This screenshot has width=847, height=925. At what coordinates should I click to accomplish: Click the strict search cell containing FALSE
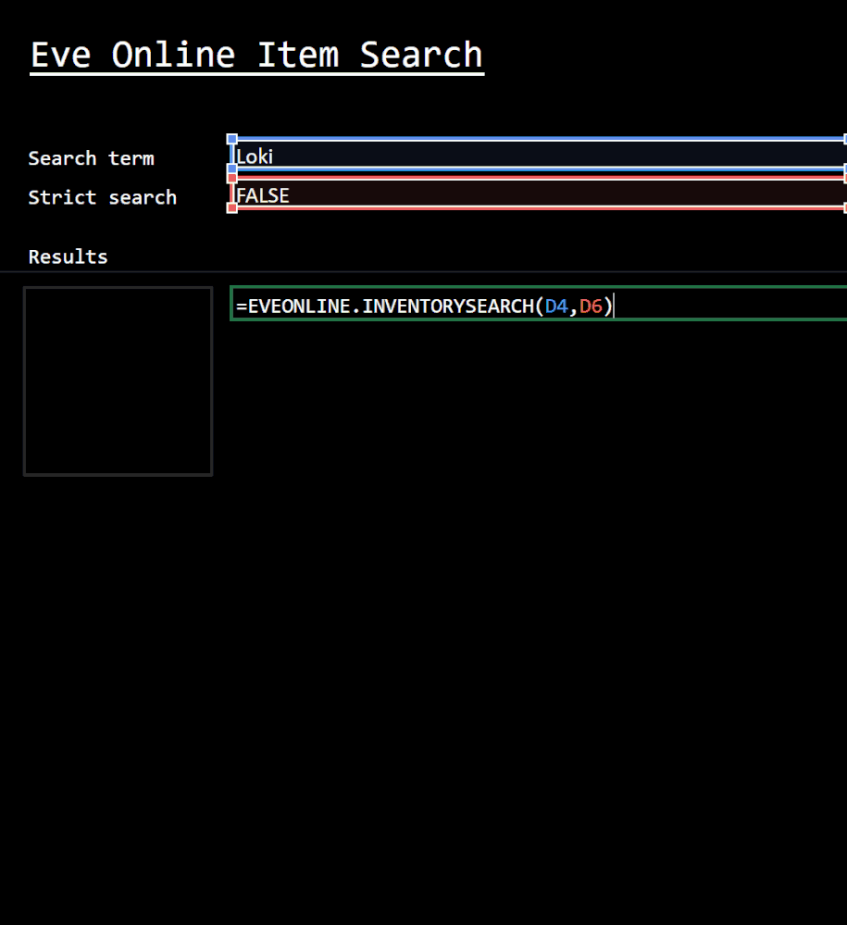click(x=539, y=193)
